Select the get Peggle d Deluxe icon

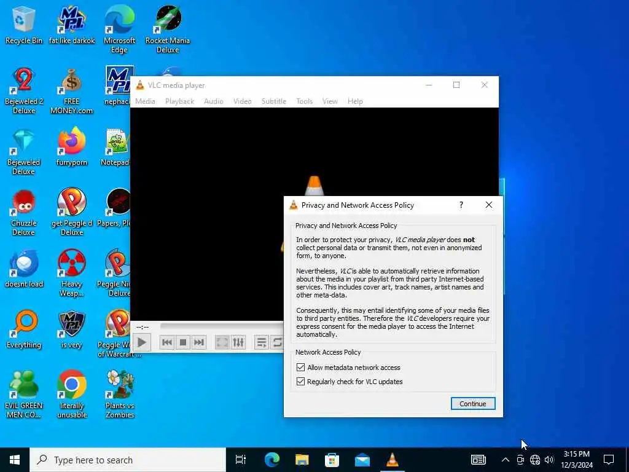pos(72,213)
